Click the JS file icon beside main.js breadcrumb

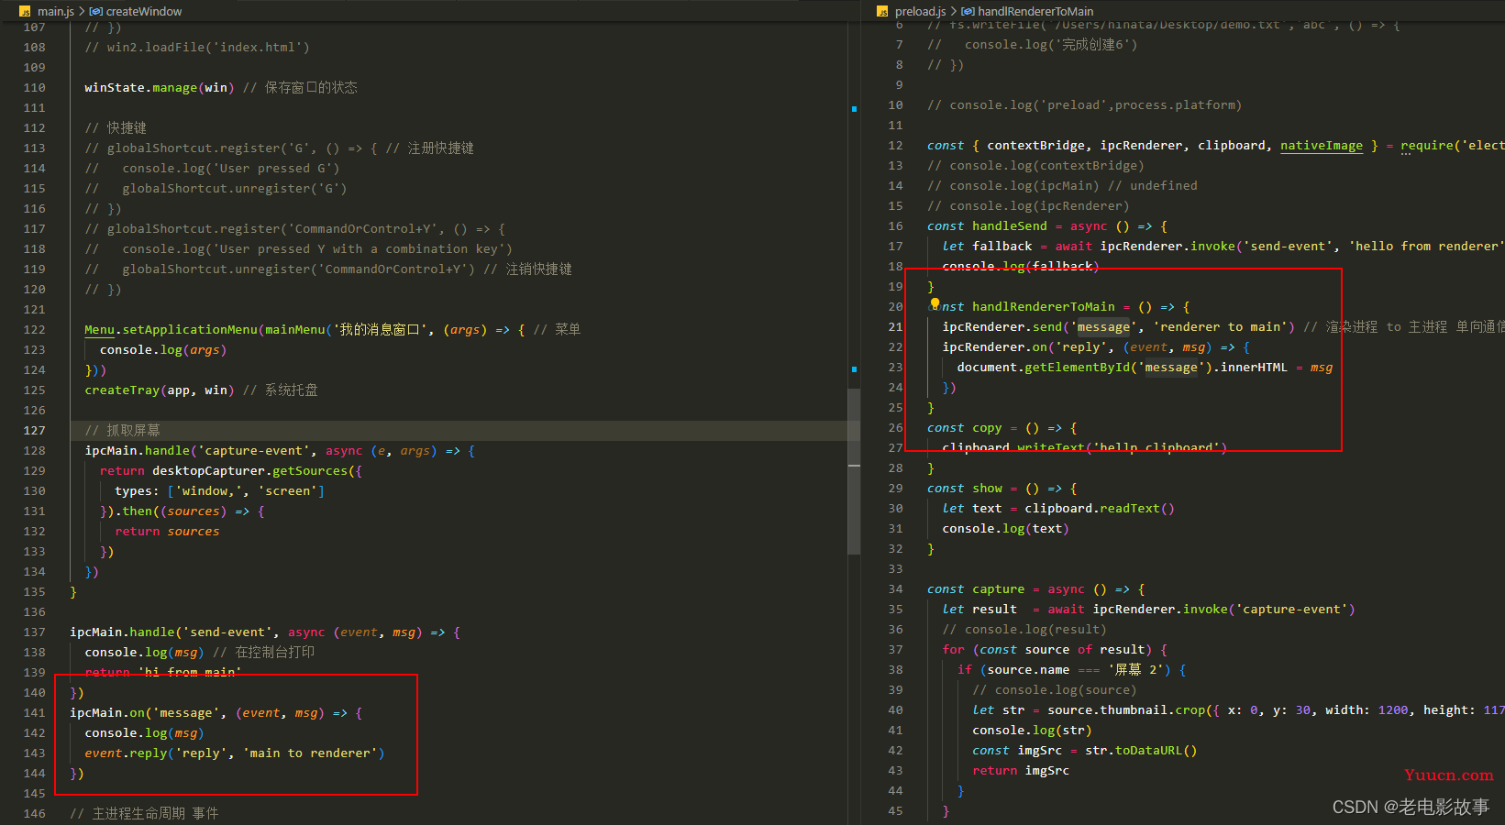[x=25, y=12]
